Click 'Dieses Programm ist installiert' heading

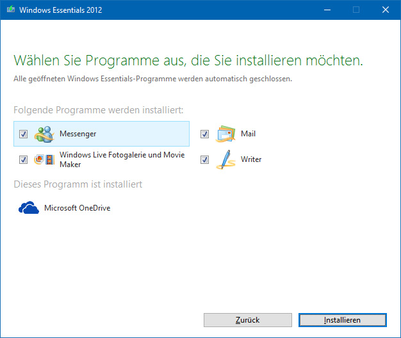(78, 184)
